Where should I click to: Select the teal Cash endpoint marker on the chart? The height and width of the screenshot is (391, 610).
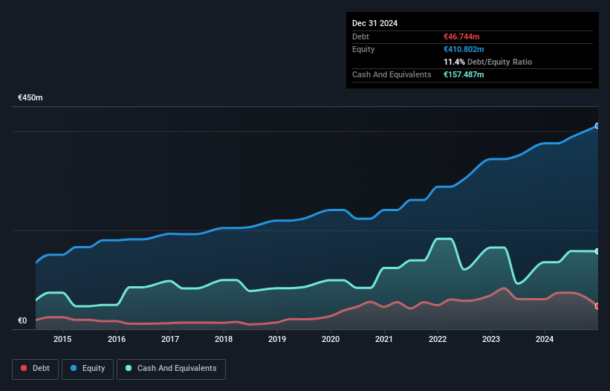pos(597,251)
